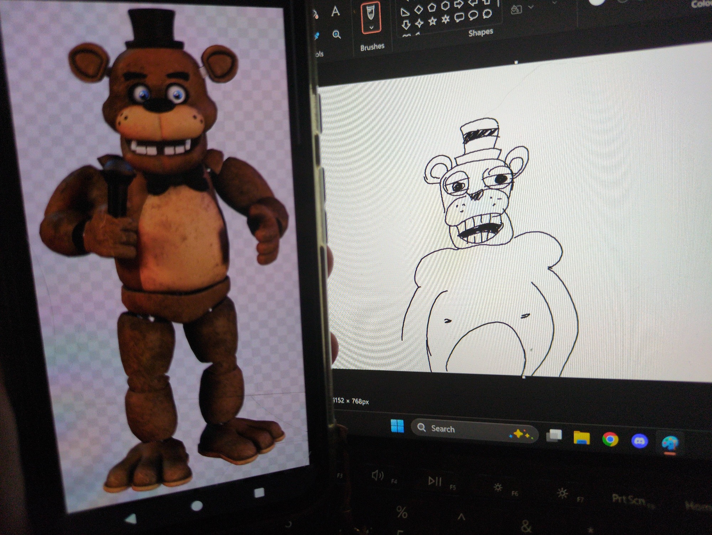712x535 pixels.
Task: Choose the cloud callout shape
Action: coord(487,14)
